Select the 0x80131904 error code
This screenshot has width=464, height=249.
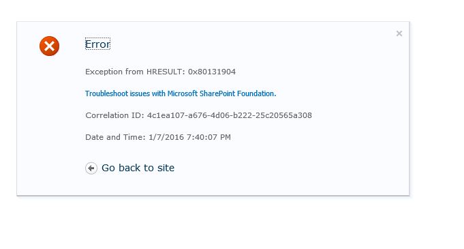click(x=212, y=72)
